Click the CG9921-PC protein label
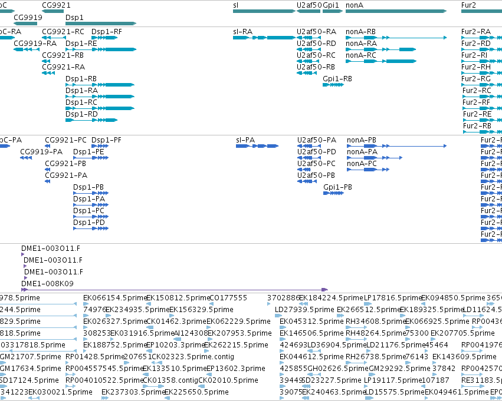Screen dimensions: 502x401 [65, 140]
